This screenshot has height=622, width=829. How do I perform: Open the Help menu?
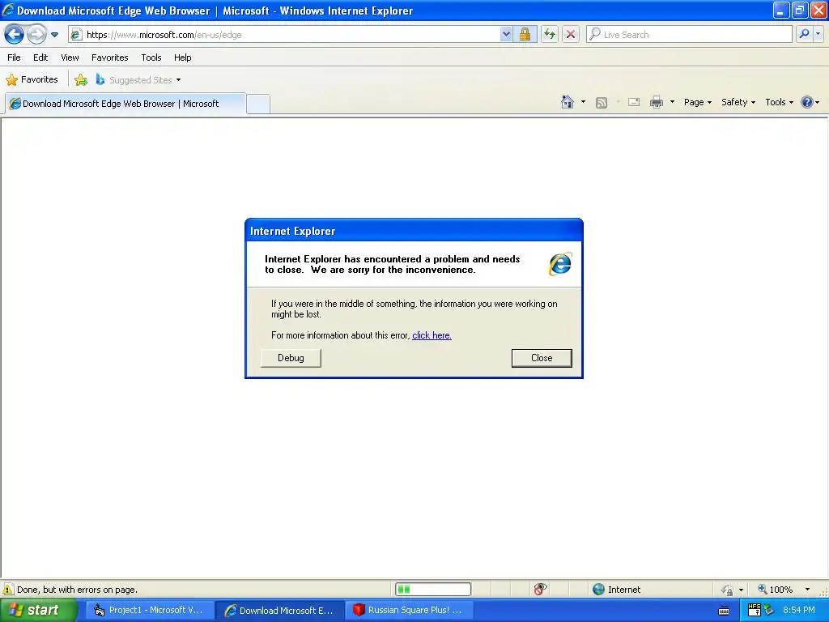pos(183,58)
